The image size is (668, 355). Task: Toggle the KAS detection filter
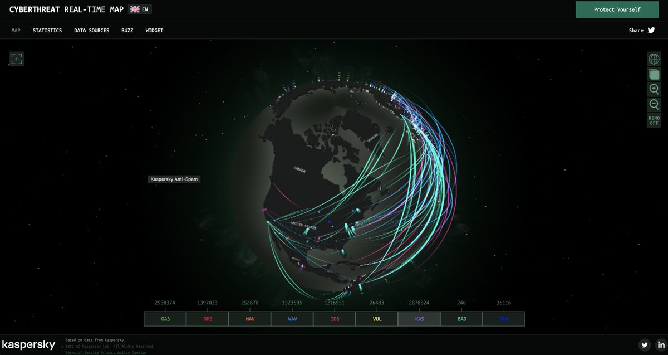[419, 319]
